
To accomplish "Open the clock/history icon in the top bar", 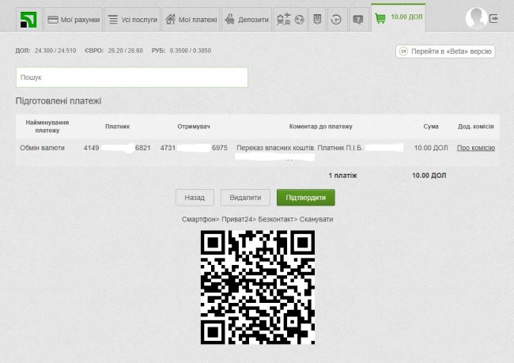I will [x=337, y=19].
